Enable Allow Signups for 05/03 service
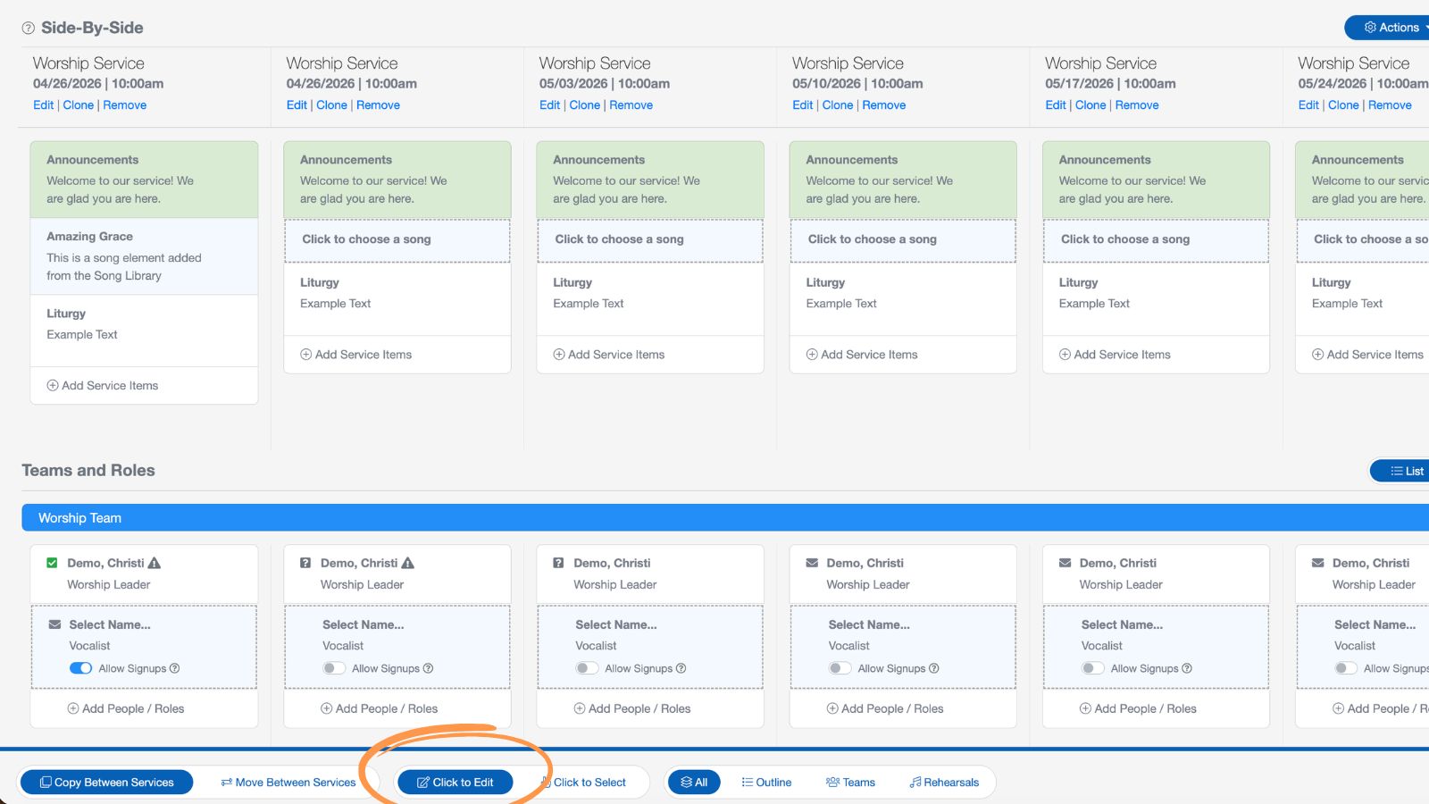 [x=588, y=667]
